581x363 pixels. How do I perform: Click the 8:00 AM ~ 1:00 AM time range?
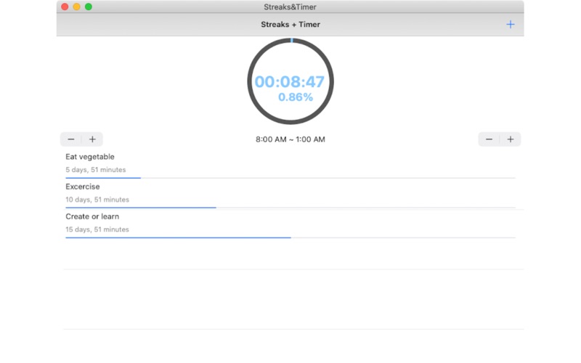pos(290,139)
